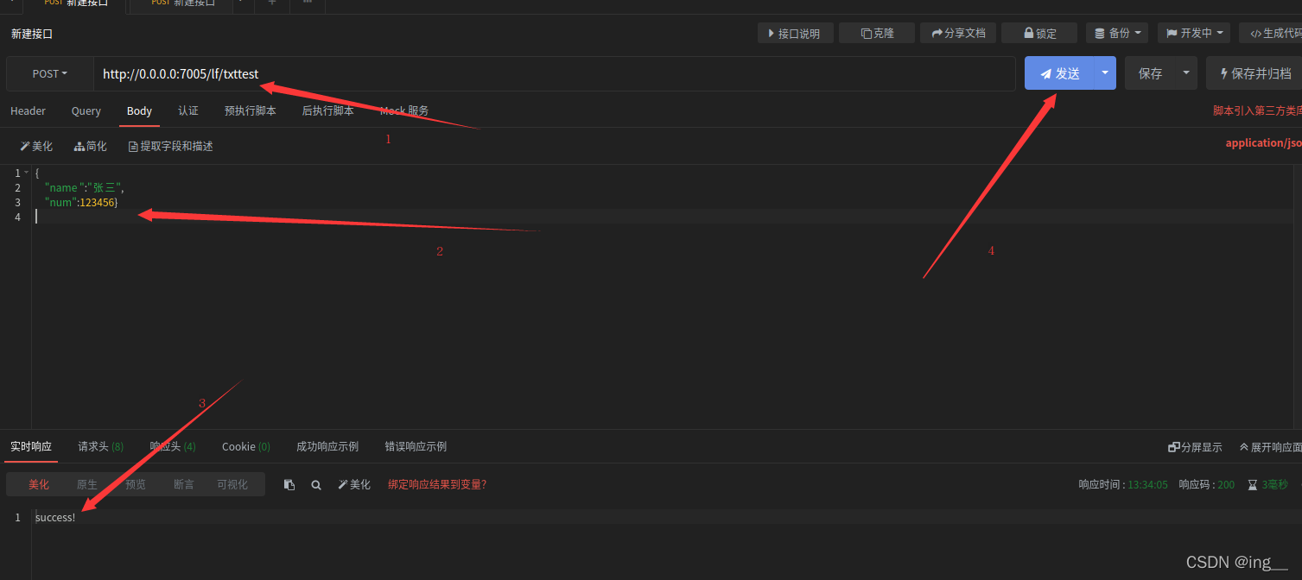Viewport: 1302px width, 580px height.
Task: Switch to the 认证 tab
Action: click(x=188, y=110)
